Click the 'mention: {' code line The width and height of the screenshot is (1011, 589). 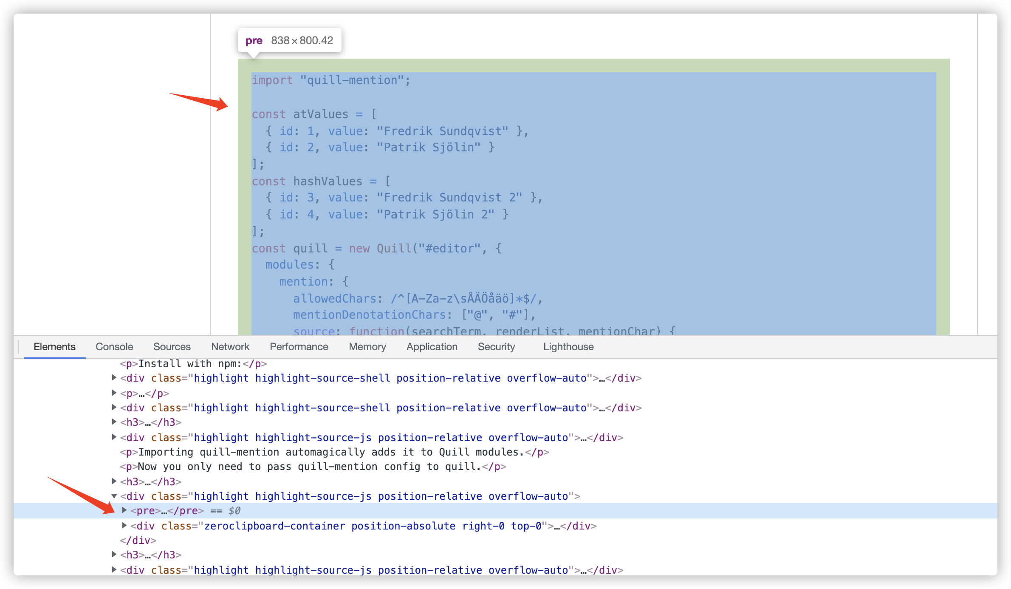click(x=313, y=282)
